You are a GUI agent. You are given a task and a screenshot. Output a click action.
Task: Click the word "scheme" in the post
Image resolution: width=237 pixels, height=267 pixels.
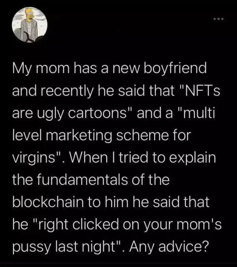(142, 136)
